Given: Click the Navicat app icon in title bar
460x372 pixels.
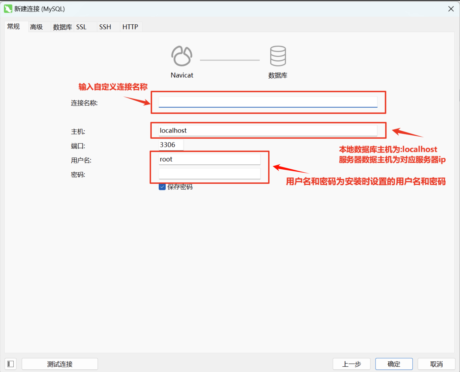Looking at the screenshot, I should 8,9.
